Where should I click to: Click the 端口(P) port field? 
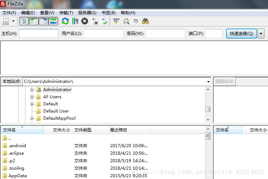[214, 33]
